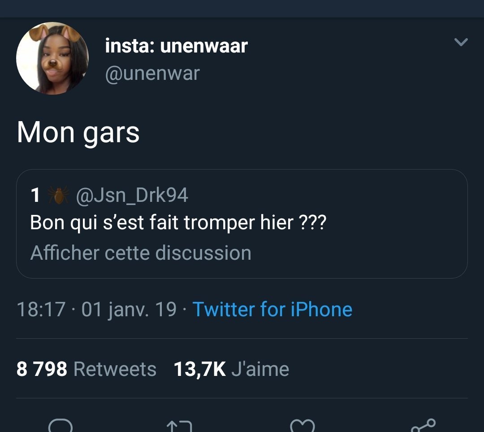
Task: Open the @unenwar handle
Action: click(x=152, y=73)
